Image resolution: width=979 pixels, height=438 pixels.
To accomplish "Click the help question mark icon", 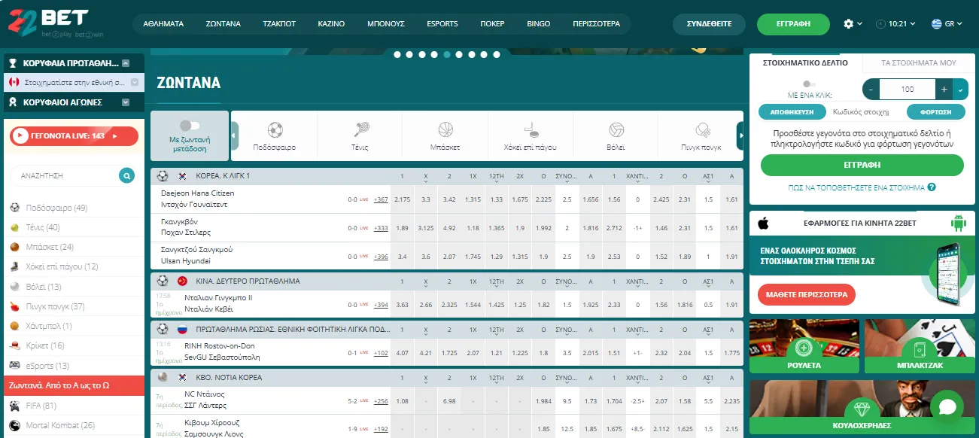I will coord(932,187).
